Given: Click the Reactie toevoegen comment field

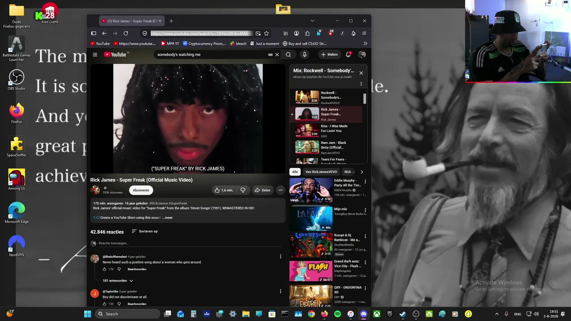Looking at the screenshot, I should [x=190, y=243].
